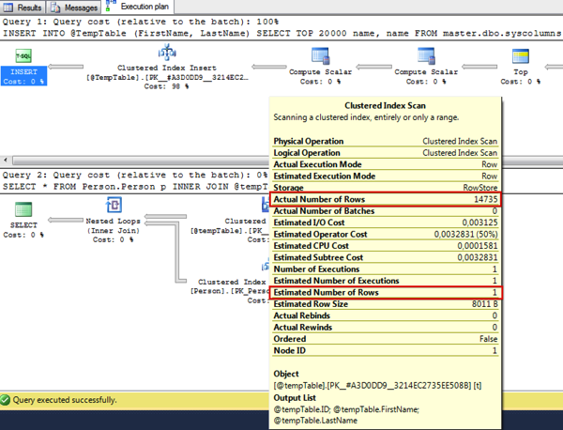
Task: Click the Physical Operation row in tooltip
Action: point(386,141)
